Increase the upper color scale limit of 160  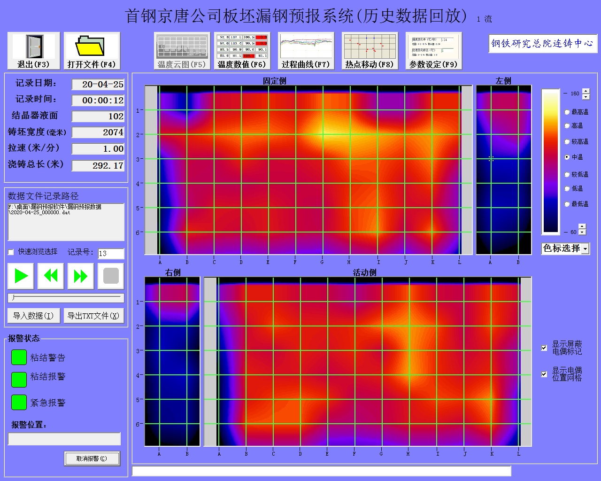click(x=586, y=91)
